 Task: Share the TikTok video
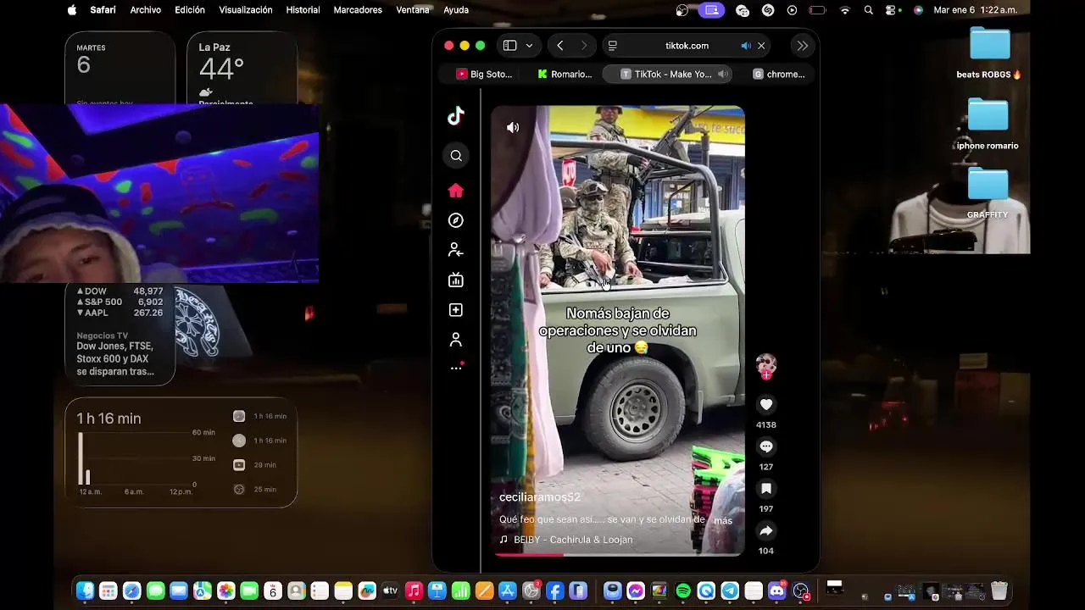[766, 531]
